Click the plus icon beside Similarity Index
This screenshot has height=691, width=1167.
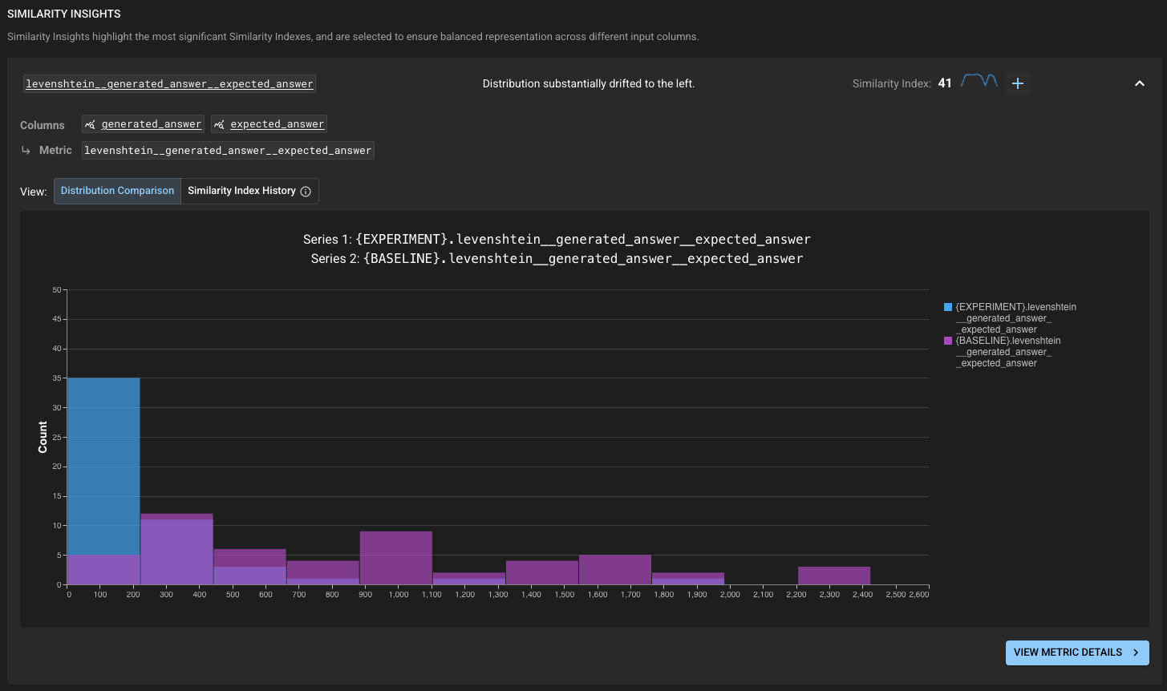pyautogui.click(x=1018, y=83)
